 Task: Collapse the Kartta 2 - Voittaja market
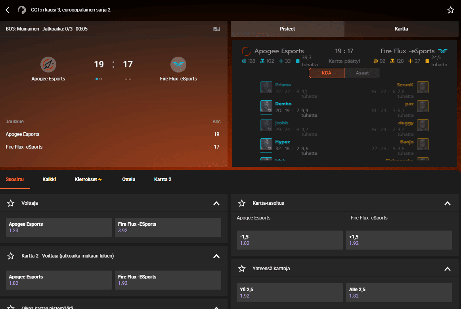[x=216, y=256]
